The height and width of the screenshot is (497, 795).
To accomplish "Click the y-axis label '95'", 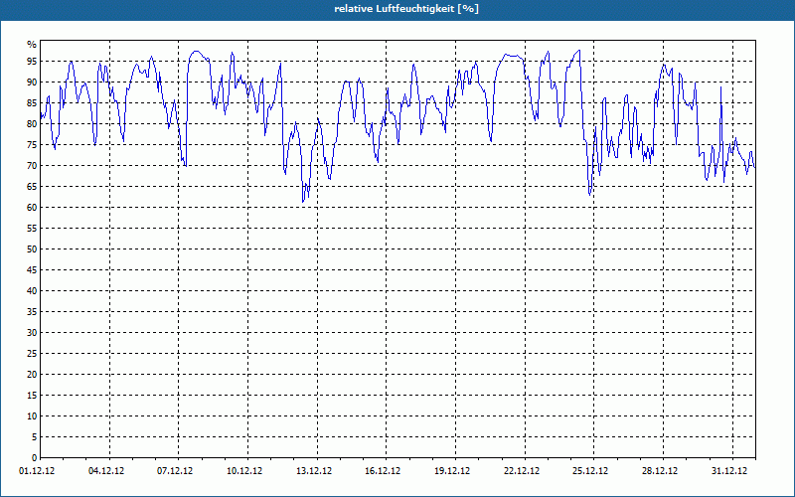I will point(32,62).
